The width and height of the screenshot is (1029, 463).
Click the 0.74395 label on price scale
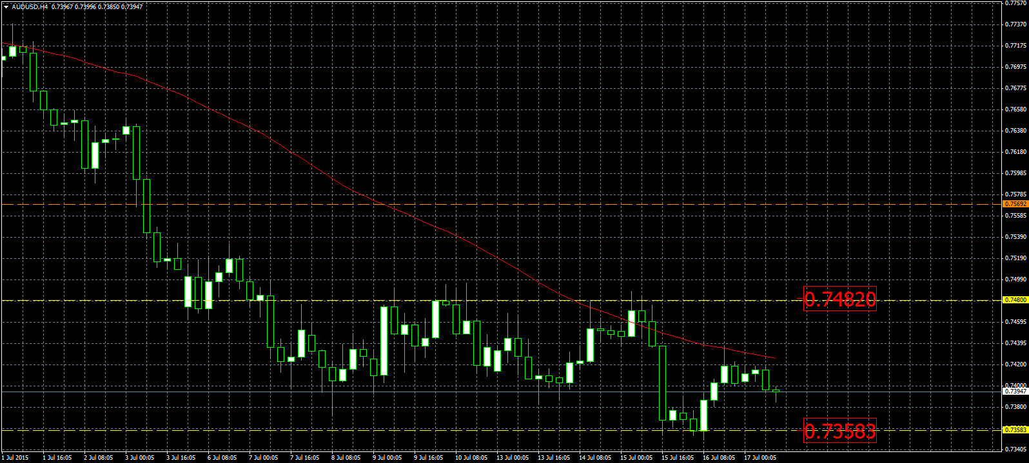click(1016, 343)
